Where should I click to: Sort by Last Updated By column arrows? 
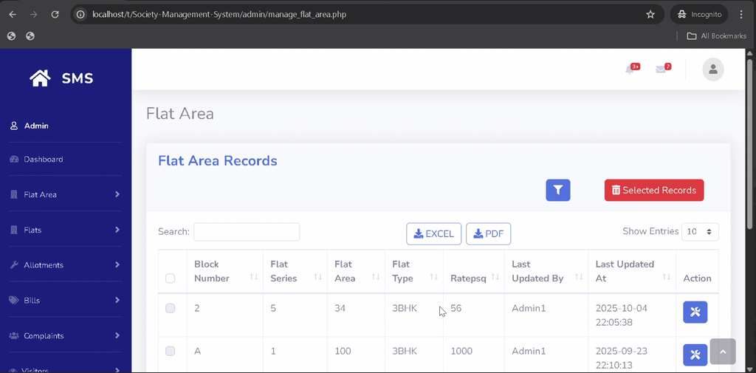(579, 277)
